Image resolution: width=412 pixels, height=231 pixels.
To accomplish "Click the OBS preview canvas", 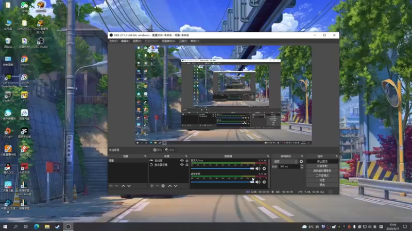I will 224,95.
